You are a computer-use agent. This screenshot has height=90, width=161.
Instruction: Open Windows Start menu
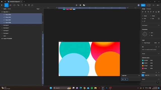(x=51, y=88)
